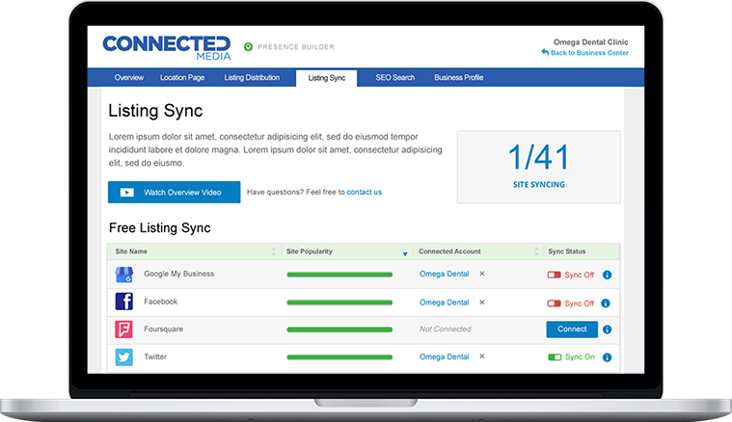
Task: Click the Twitter bird icon
Action: [123, 357]
